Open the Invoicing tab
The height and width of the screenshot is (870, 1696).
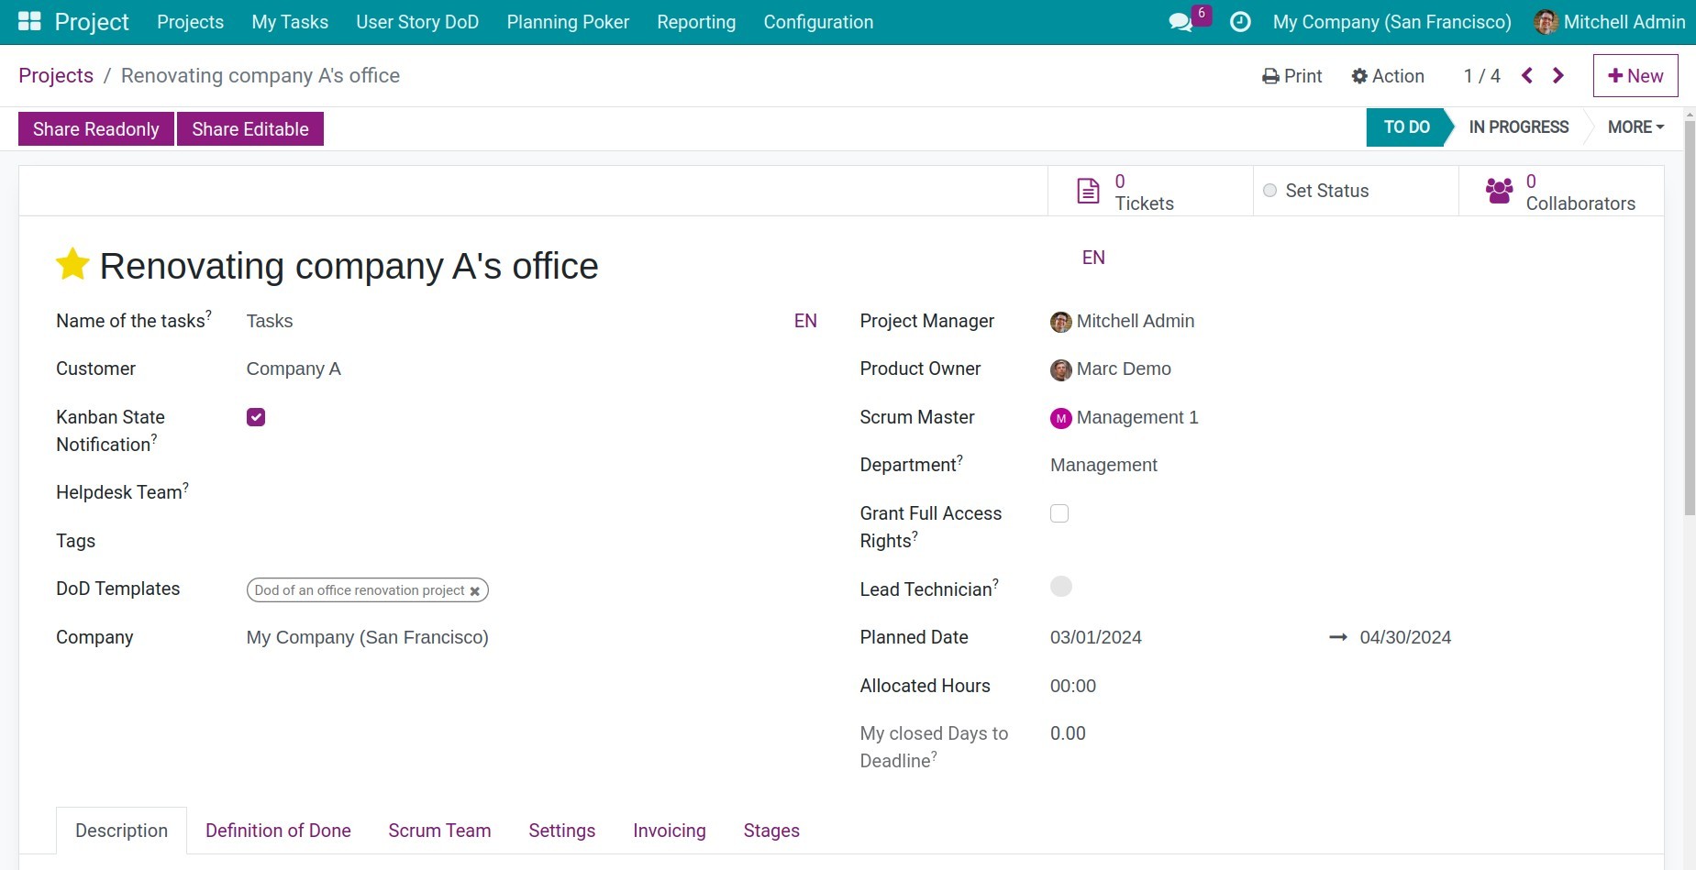(x=670, y=831)
